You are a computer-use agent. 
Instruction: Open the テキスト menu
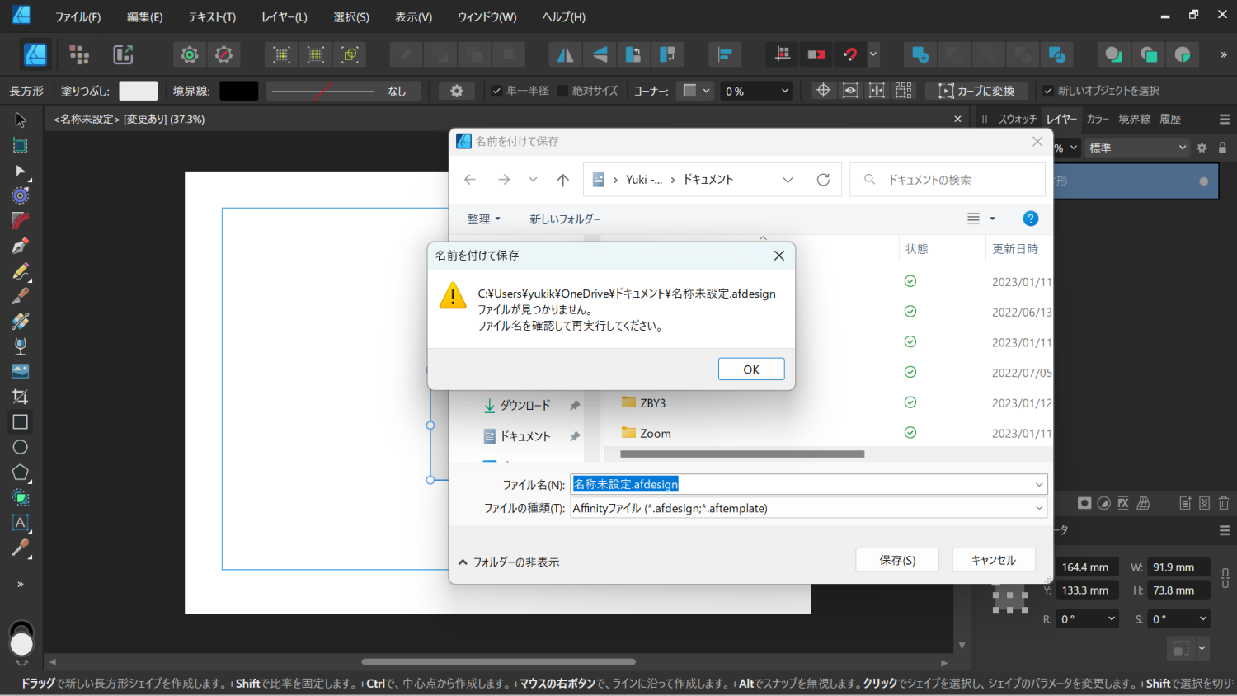click(x=211, y=16)
